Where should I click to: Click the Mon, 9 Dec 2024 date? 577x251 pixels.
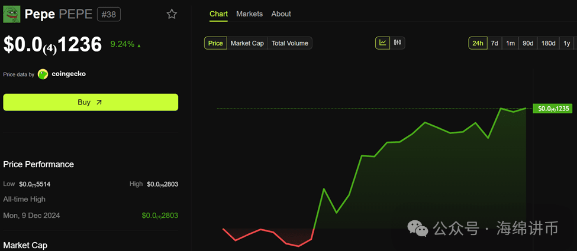pyautogui.click(x=31, y=216)
